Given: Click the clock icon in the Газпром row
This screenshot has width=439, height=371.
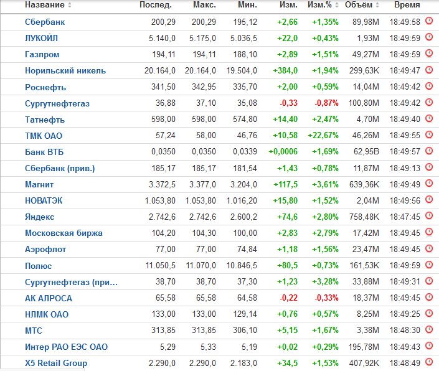Looking at the screenshot, I should 429,54.
